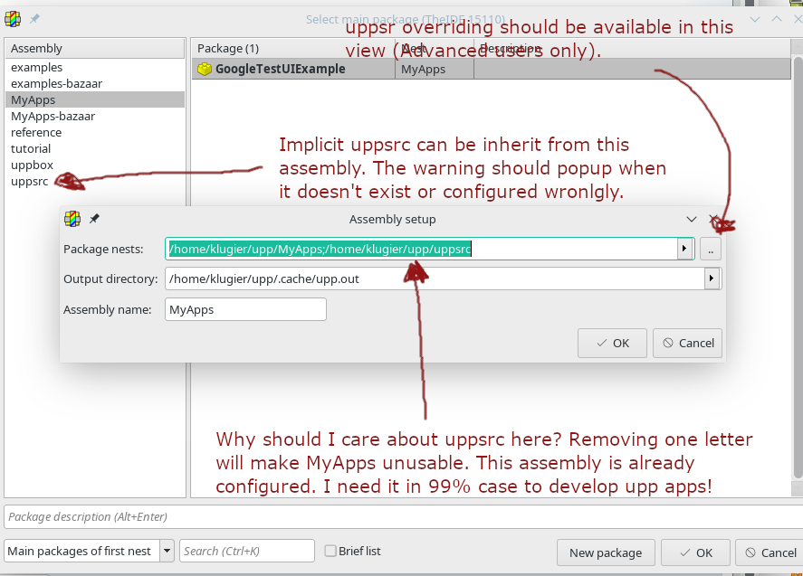Select the examples assembly

coord(37,67)
